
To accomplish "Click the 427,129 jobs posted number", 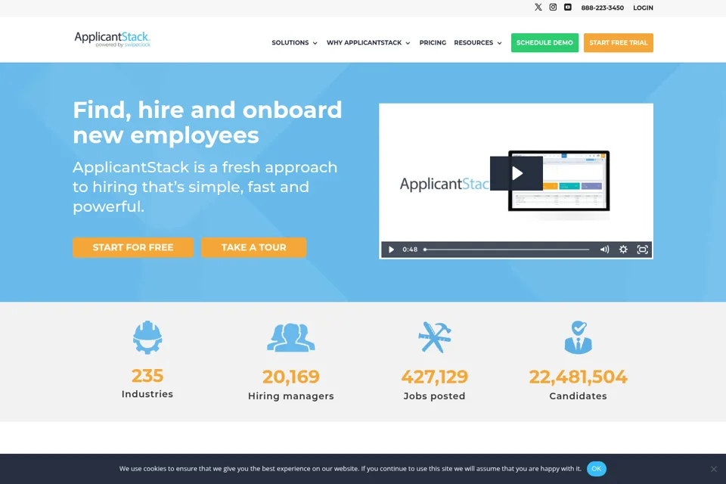I will [434, 377].
